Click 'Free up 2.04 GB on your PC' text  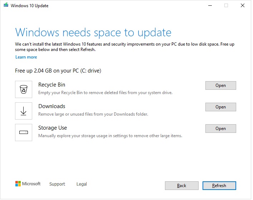tap(58, 71)
